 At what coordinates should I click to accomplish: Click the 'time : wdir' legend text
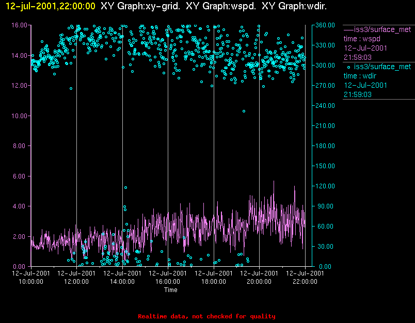pos(361,76)
